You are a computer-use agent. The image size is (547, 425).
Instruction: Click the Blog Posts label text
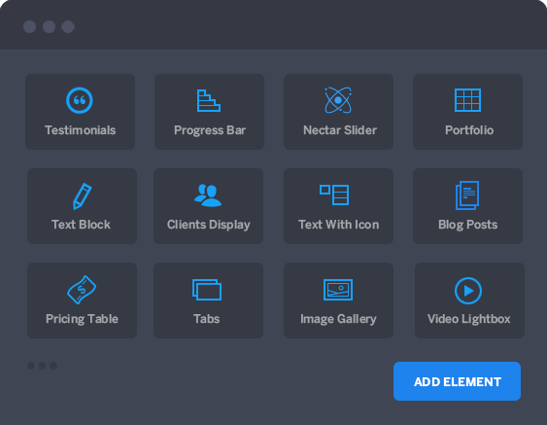point(467,225)
